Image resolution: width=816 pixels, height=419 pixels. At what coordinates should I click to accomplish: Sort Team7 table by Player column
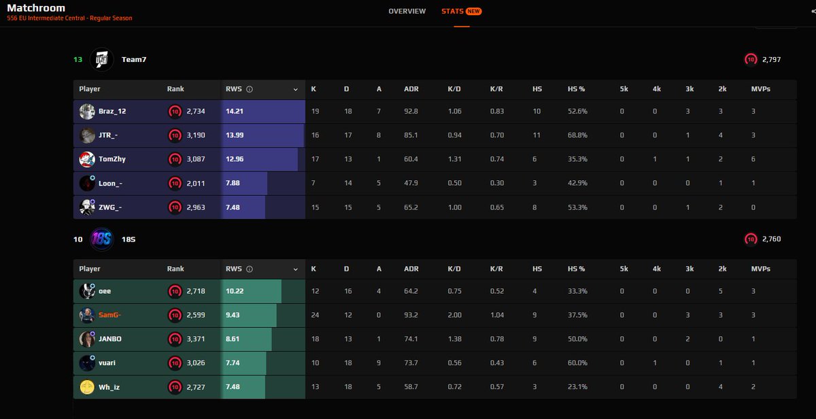90,89
